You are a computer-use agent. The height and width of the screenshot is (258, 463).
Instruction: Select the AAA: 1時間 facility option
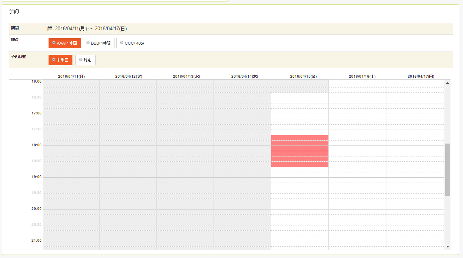pyautogui.click(x=64, y=43)
